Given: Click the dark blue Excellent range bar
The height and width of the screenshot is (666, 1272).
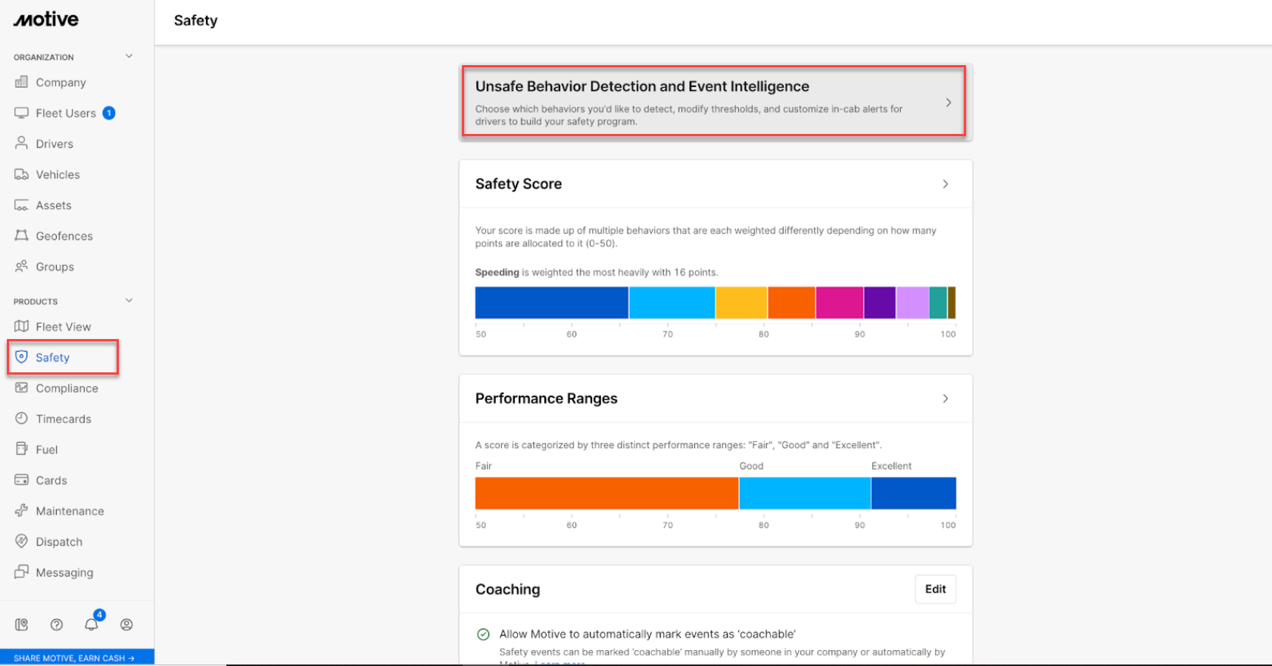Looking at the screenshot, I should pyautogui.click(x=914, y=493).
